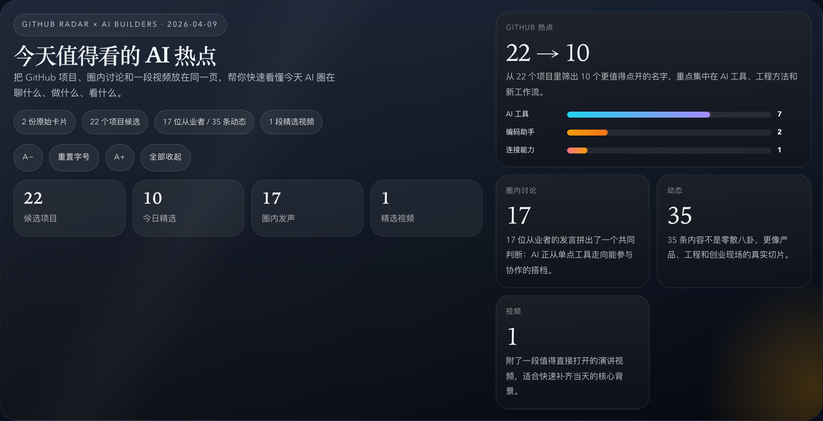This screenshot has height=421, width=823.
Task: Click the 连接能力 progress bar
Action: 668,151
